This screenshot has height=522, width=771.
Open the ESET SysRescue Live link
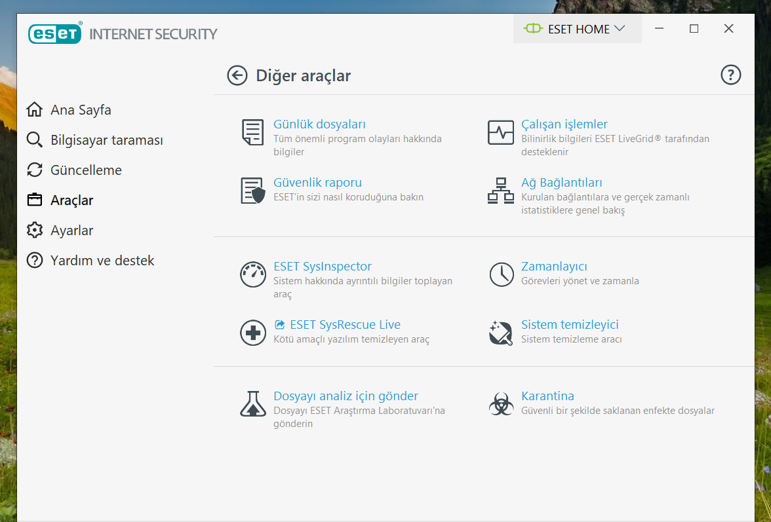pos(345,325)
